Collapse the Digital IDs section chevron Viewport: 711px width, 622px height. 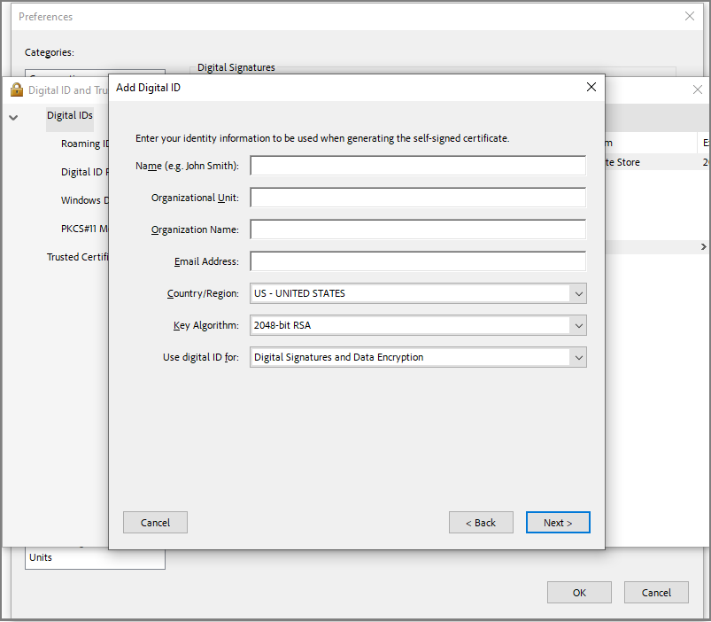coord(13,116)
